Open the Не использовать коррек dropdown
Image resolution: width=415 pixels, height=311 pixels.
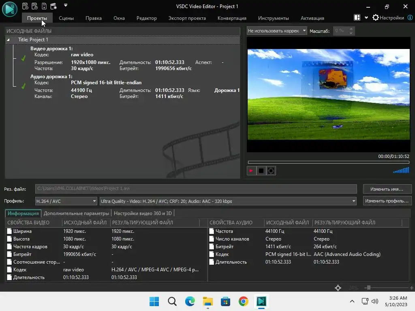point(277,31)
